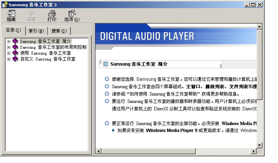Expand Samsung 音乐工作室的布局和控制 node

coord(8,47)
